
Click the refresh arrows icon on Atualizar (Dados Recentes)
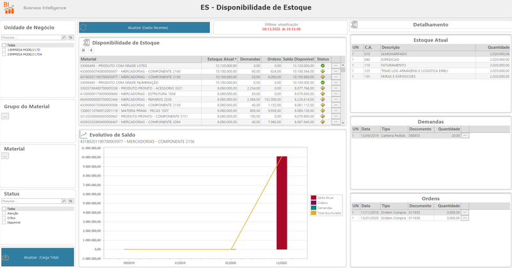pyautogui.click(x=83, y=28)
